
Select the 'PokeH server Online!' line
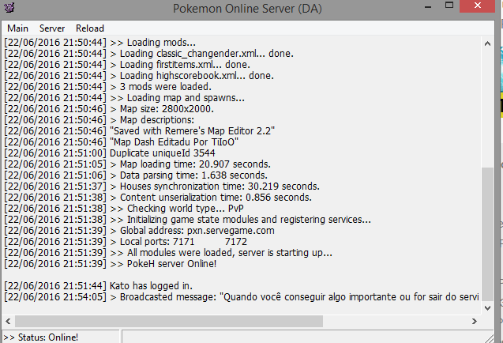111,264
